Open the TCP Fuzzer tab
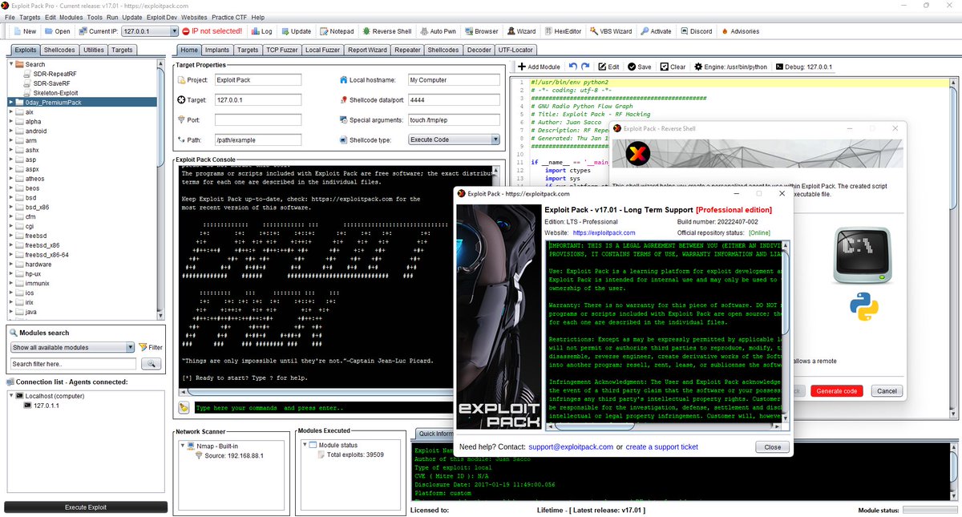 [282, 50]
